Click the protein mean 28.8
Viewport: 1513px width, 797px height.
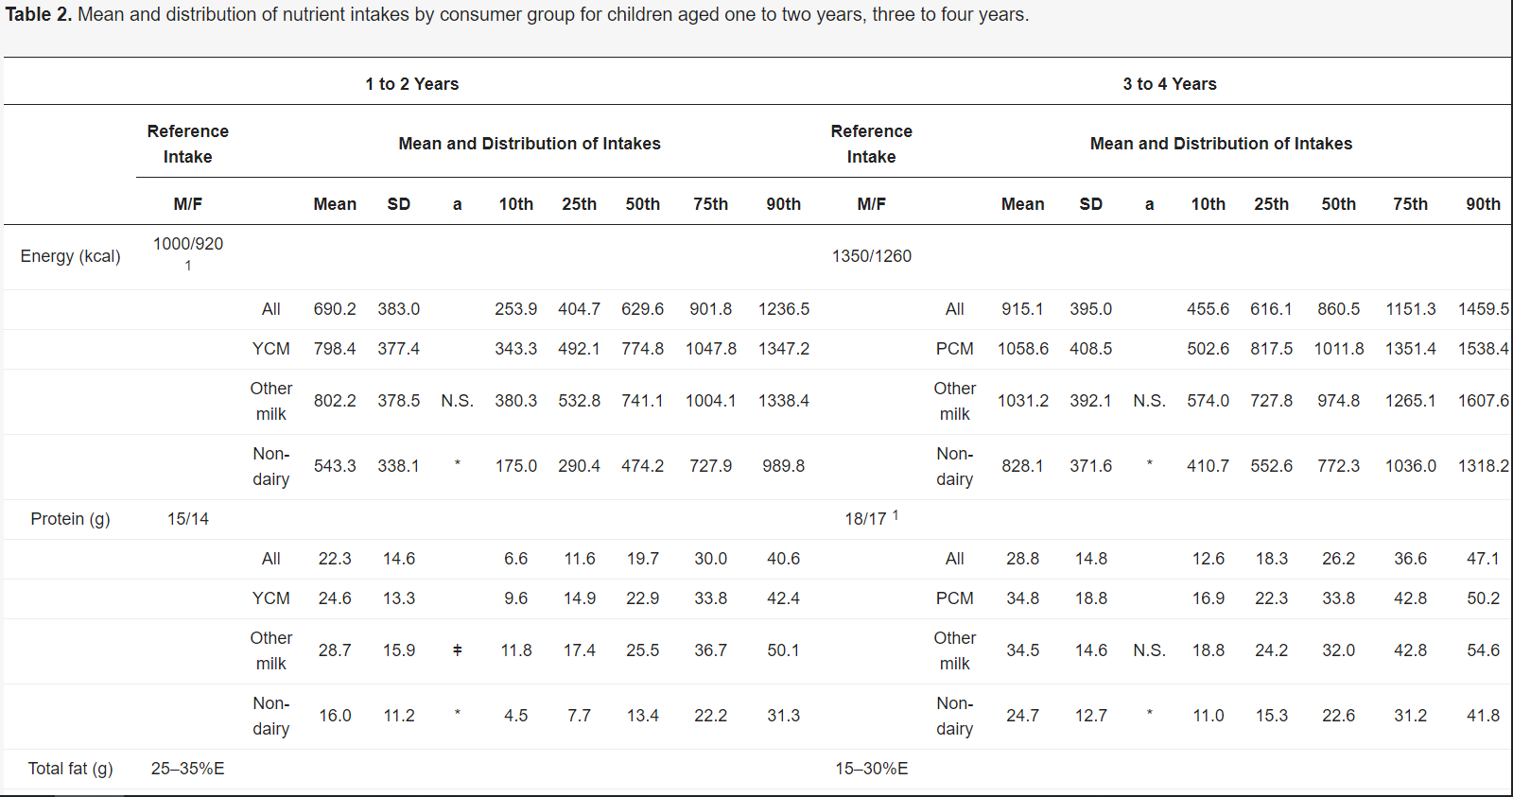point(1023,559)
